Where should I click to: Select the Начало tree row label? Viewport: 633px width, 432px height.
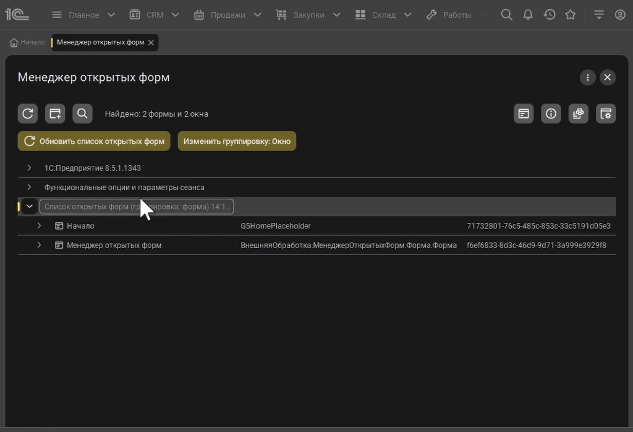81,226
